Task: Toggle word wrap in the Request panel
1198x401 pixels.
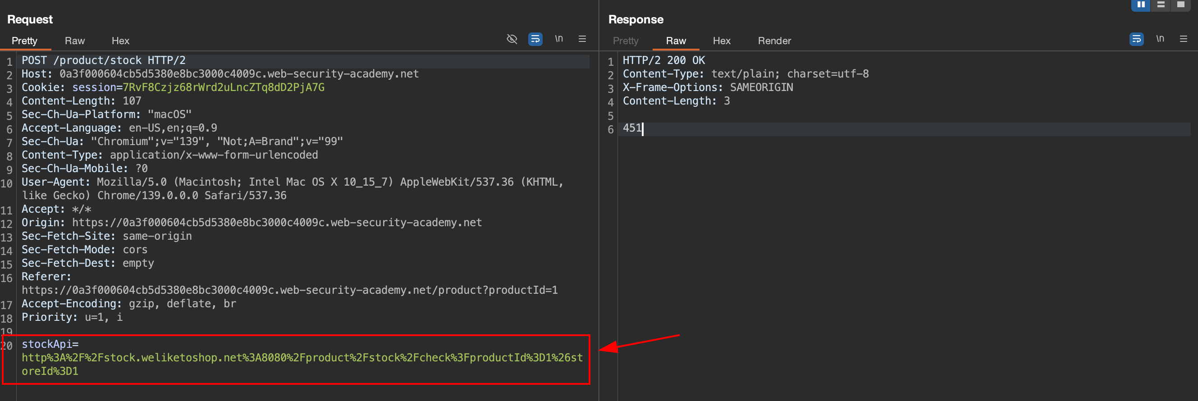Action: [x=535, y=39]
